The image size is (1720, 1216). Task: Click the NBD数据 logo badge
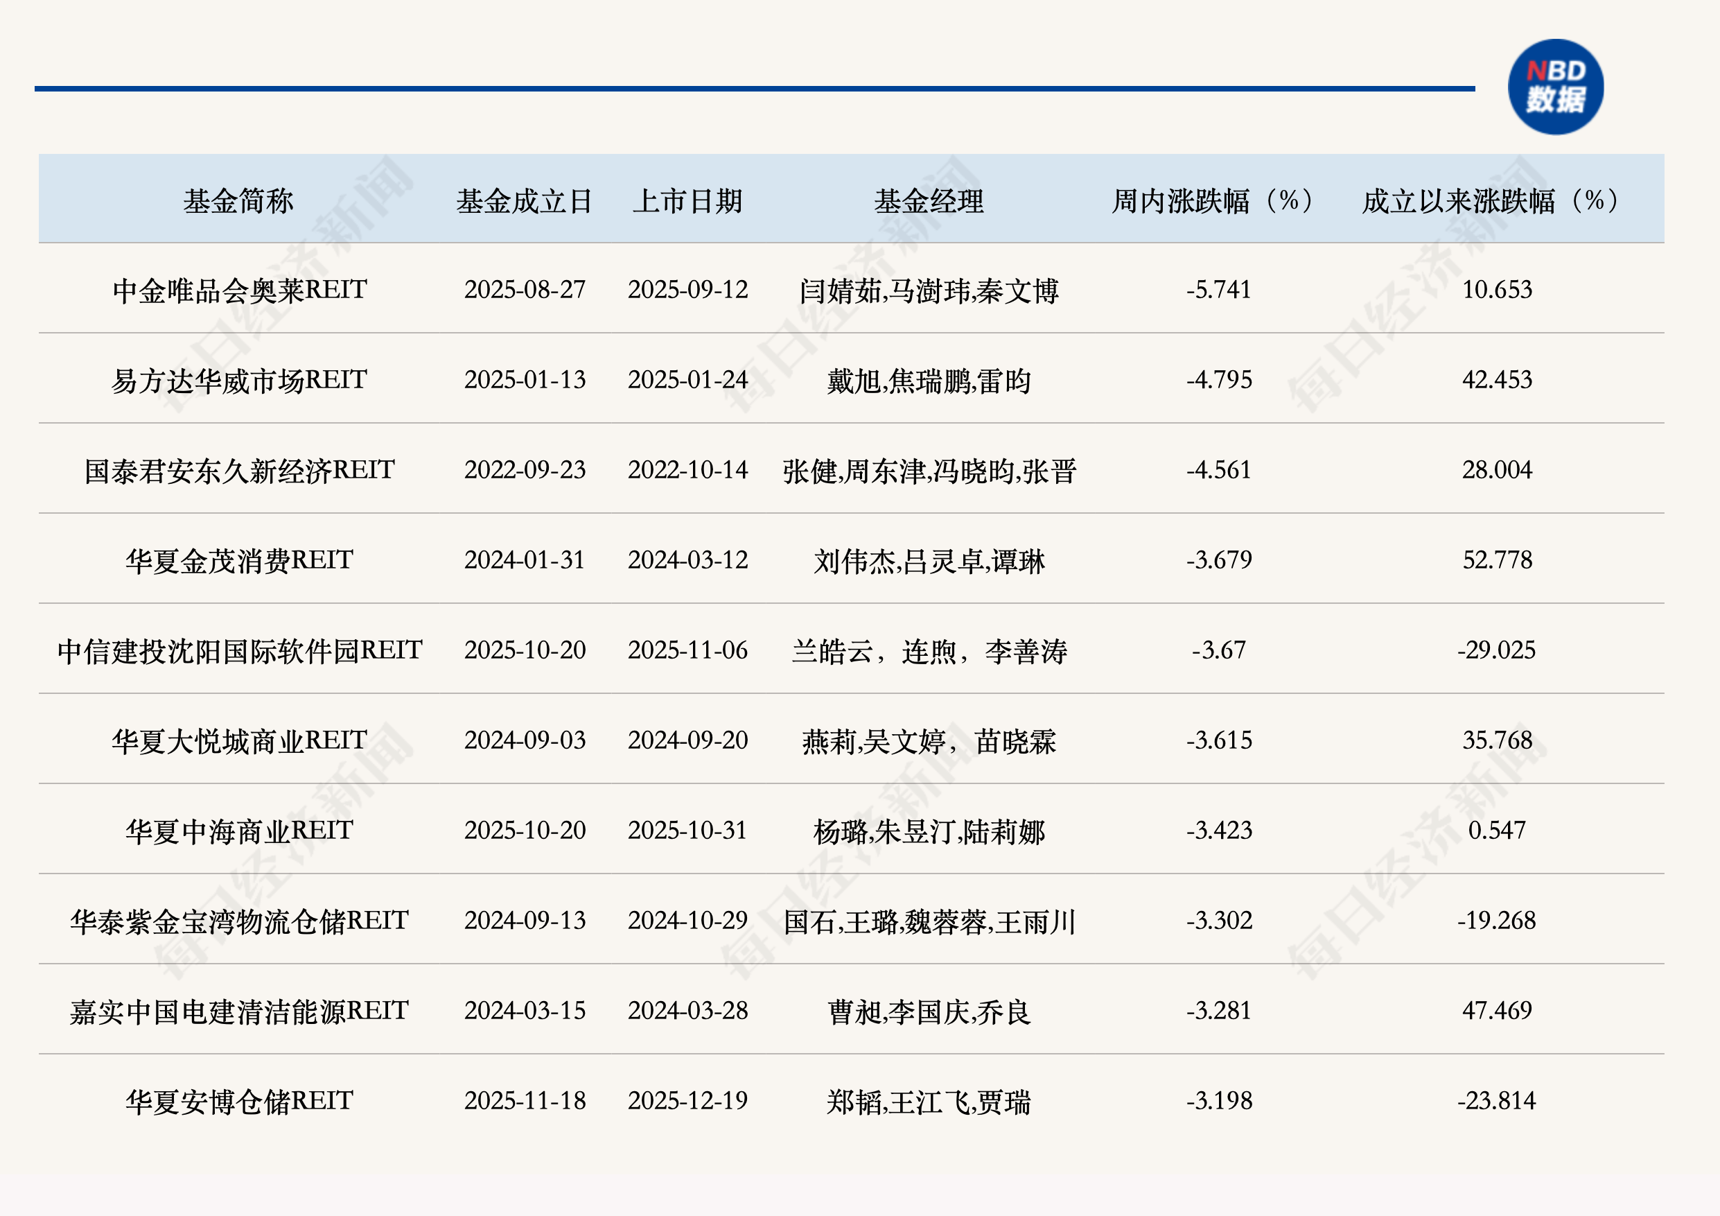click(x=1555, y=87)
